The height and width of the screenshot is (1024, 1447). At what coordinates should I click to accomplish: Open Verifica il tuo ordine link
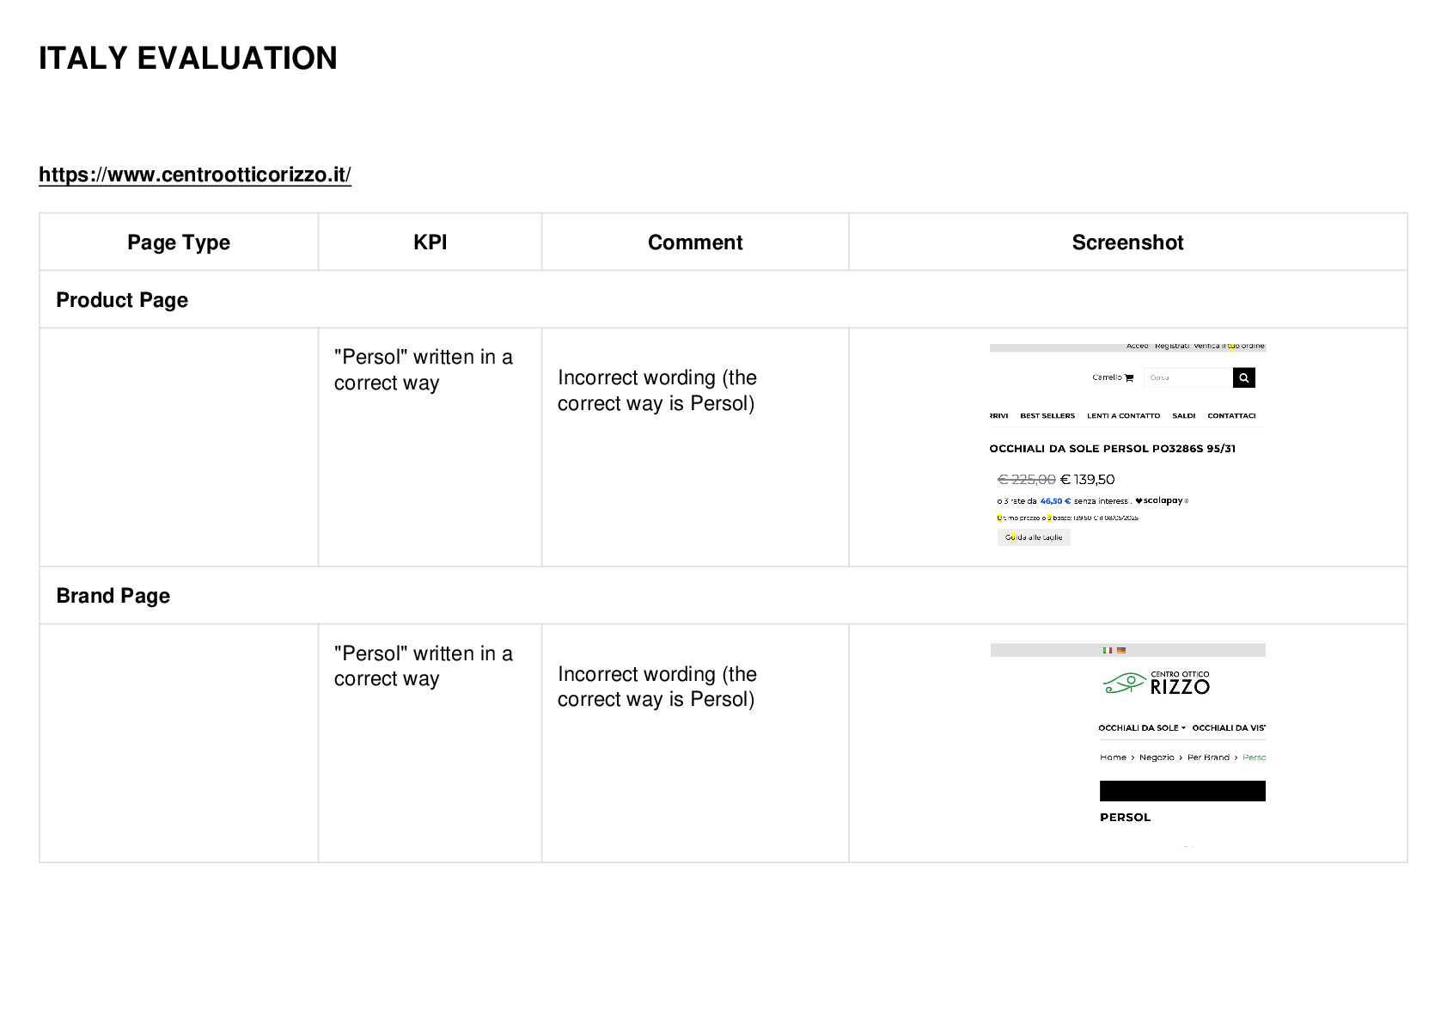point(1229,346)
